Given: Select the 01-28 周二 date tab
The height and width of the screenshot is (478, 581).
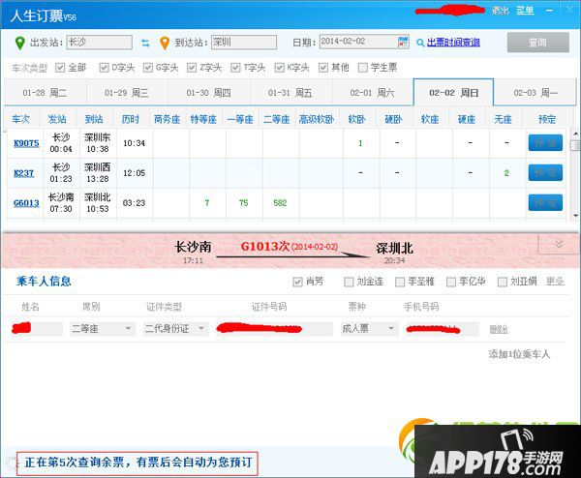Looking at the screenshot, I should tap(44, 93).
